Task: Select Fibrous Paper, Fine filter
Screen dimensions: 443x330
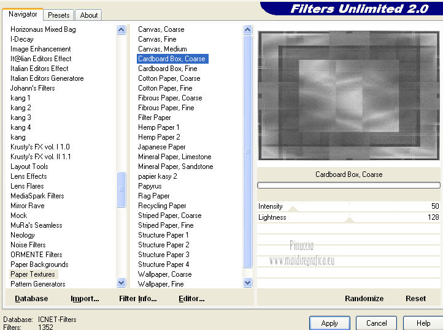Action: 166,108
